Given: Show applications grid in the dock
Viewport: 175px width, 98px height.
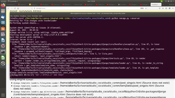Looking at the screenshot, I should (3, 95).
